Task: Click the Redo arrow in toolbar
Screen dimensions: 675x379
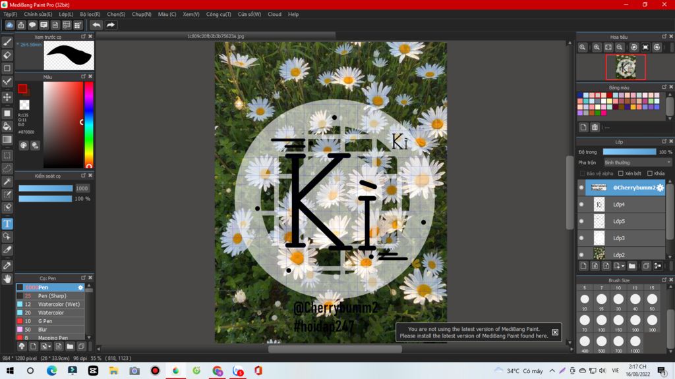Action: tap(111, 25)
